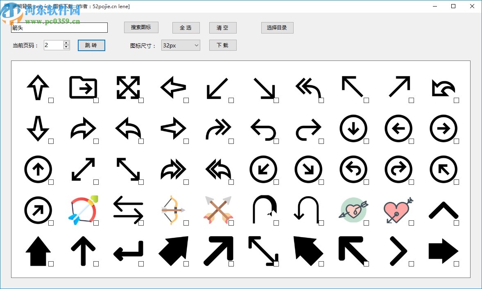Select the crossed arrows icon
This screenshot has height=289, width=482.
tap(218, 210)
